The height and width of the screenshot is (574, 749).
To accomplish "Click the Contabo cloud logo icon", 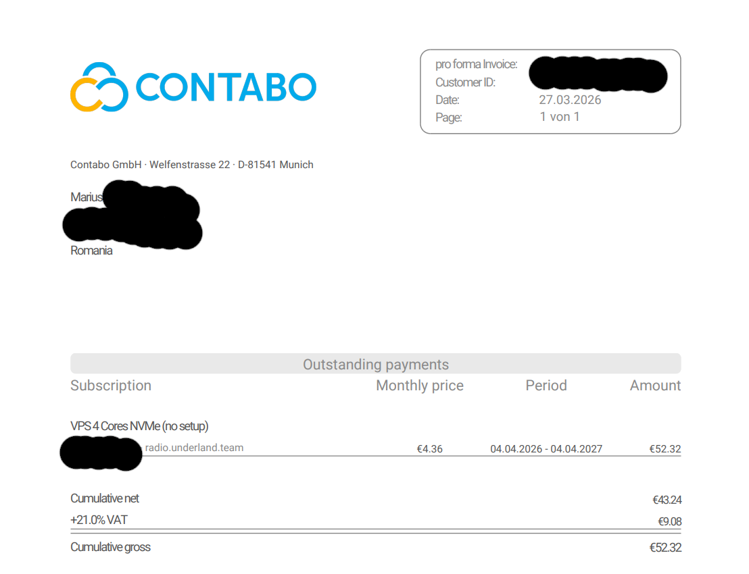I will click(x=99, y=86).
